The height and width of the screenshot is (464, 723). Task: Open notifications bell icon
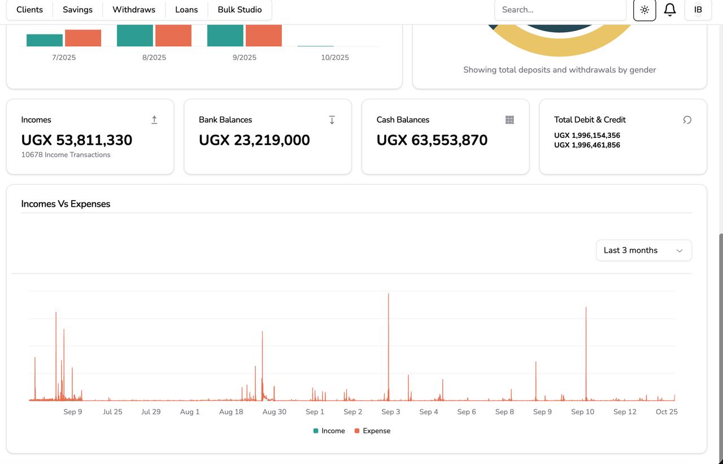[670, 10]
